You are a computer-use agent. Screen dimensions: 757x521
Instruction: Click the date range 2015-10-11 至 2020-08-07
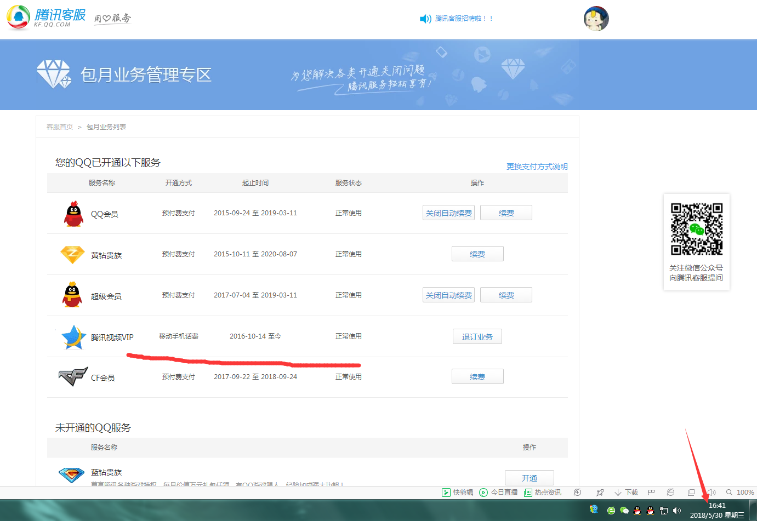(255, 254)
